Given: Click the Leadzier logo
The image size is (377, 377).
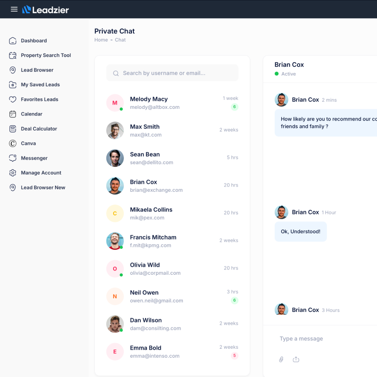Looking at the screenshot, I should pyautogui.click(x=45, y=9).
